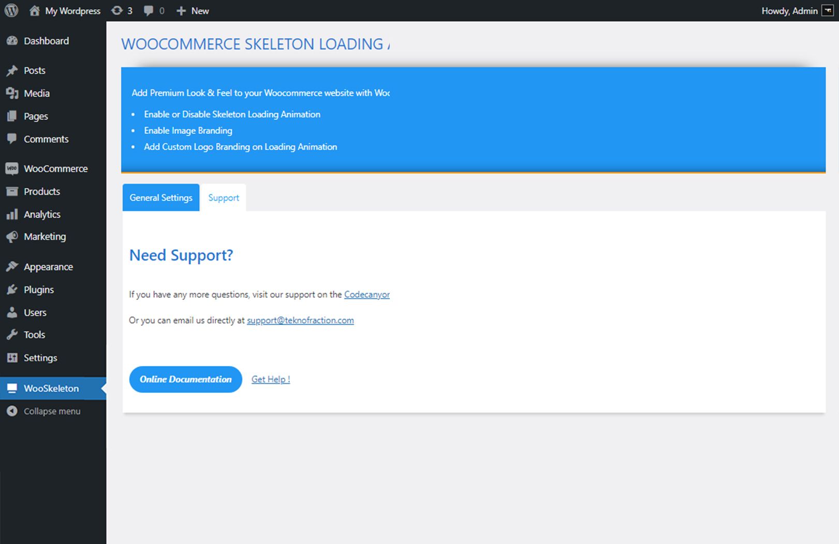
Task: Open the Analytics bar chart icon
Action: click(x=12, y=214)
